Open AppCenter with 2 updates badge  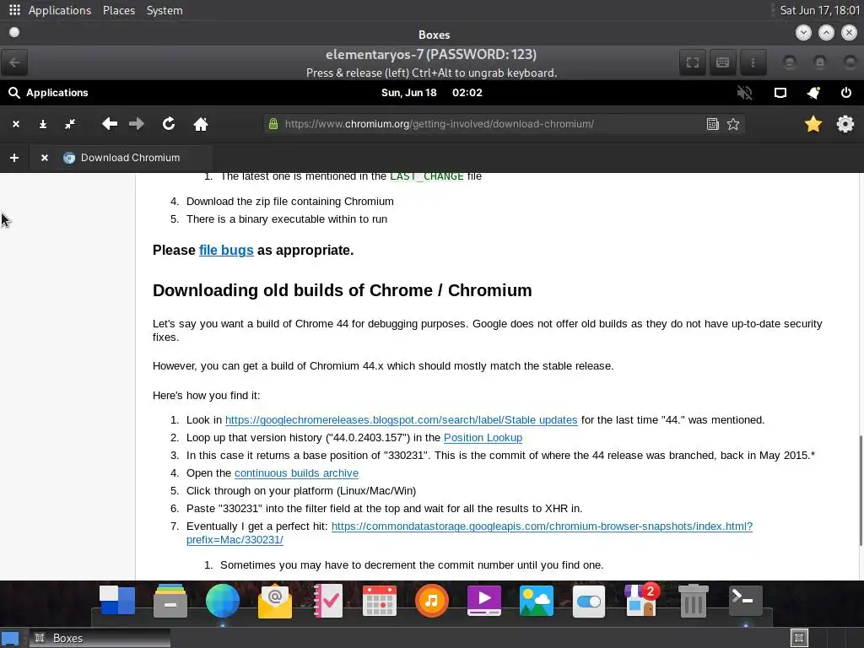tap(641, 600)
